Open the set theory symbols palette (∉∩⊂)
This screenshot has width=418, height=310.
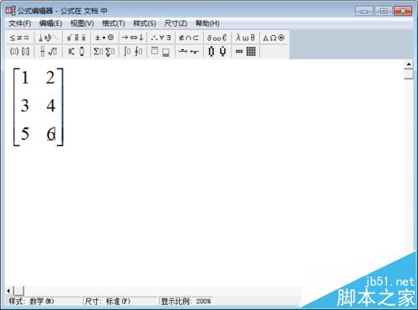189,38
